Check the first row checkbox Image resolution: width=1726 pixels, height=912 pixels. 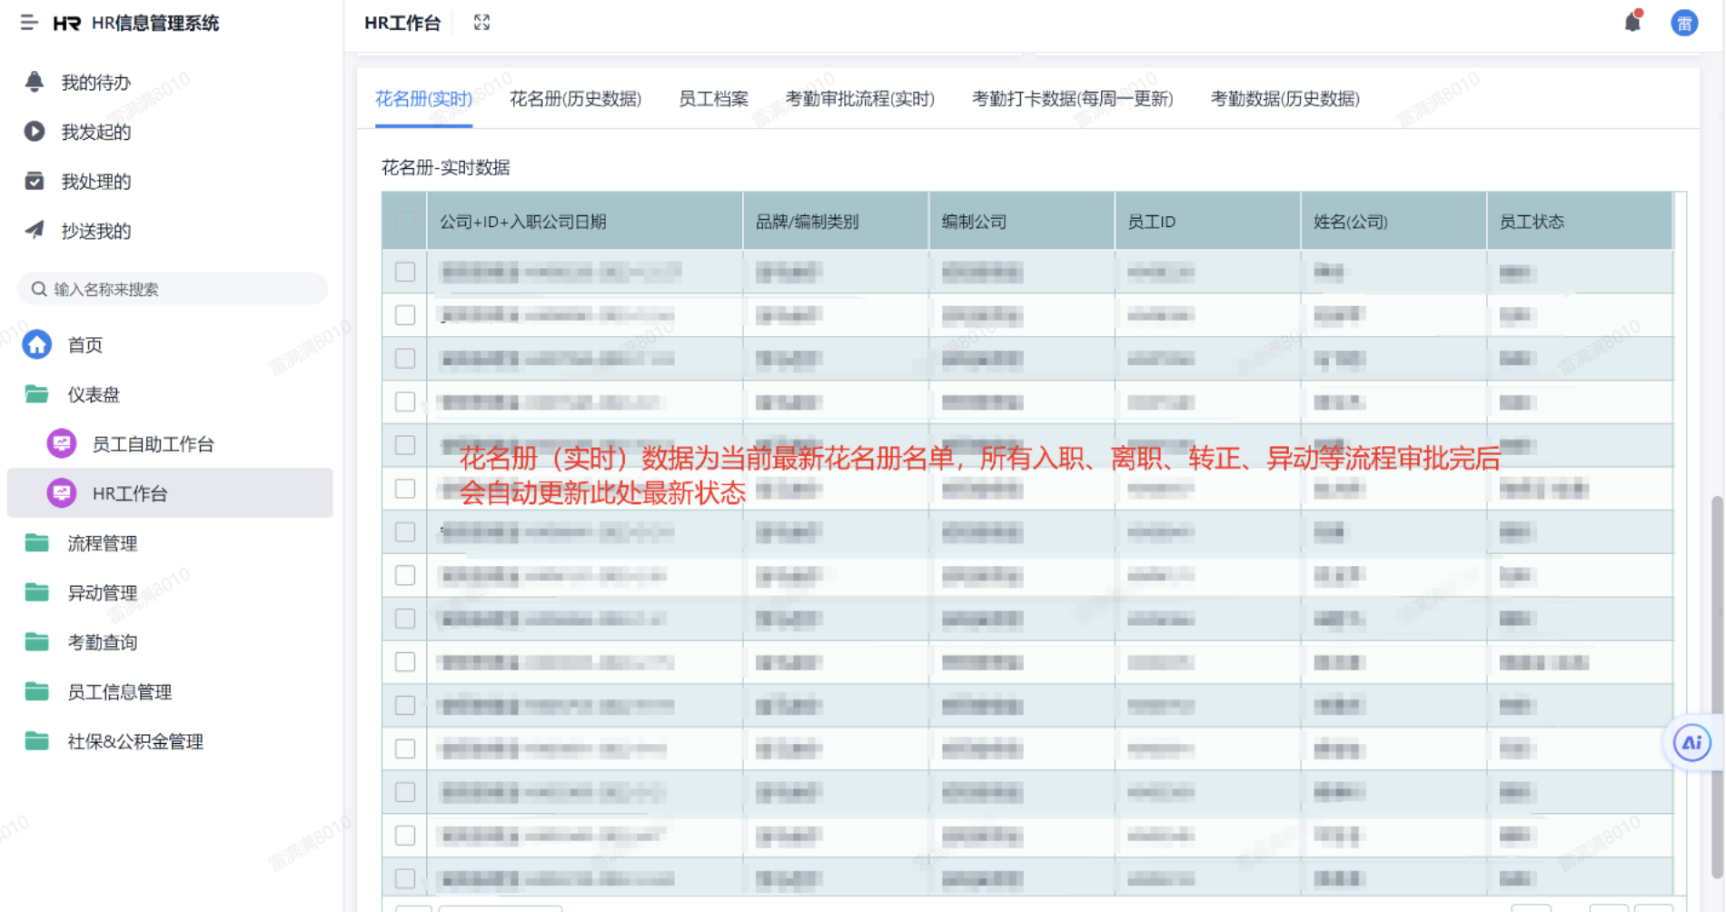[x=405, y=272]
